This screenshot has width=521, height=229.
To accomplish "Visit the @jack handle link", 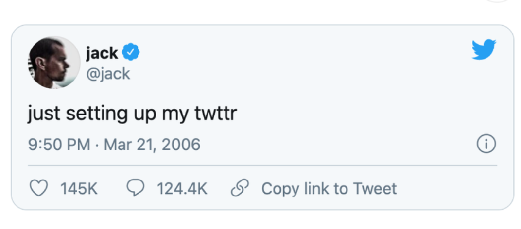I will tap(108, 74).
